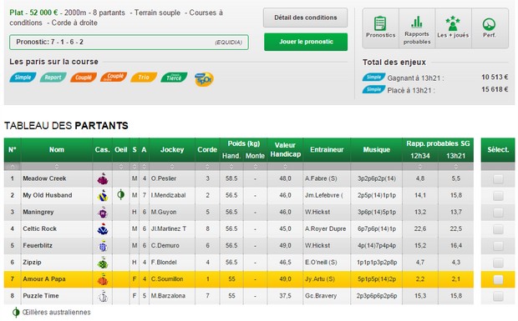518x321 pixels.
Task: Click Maningrey's jockey silks icon
Action: coord(103,213)
